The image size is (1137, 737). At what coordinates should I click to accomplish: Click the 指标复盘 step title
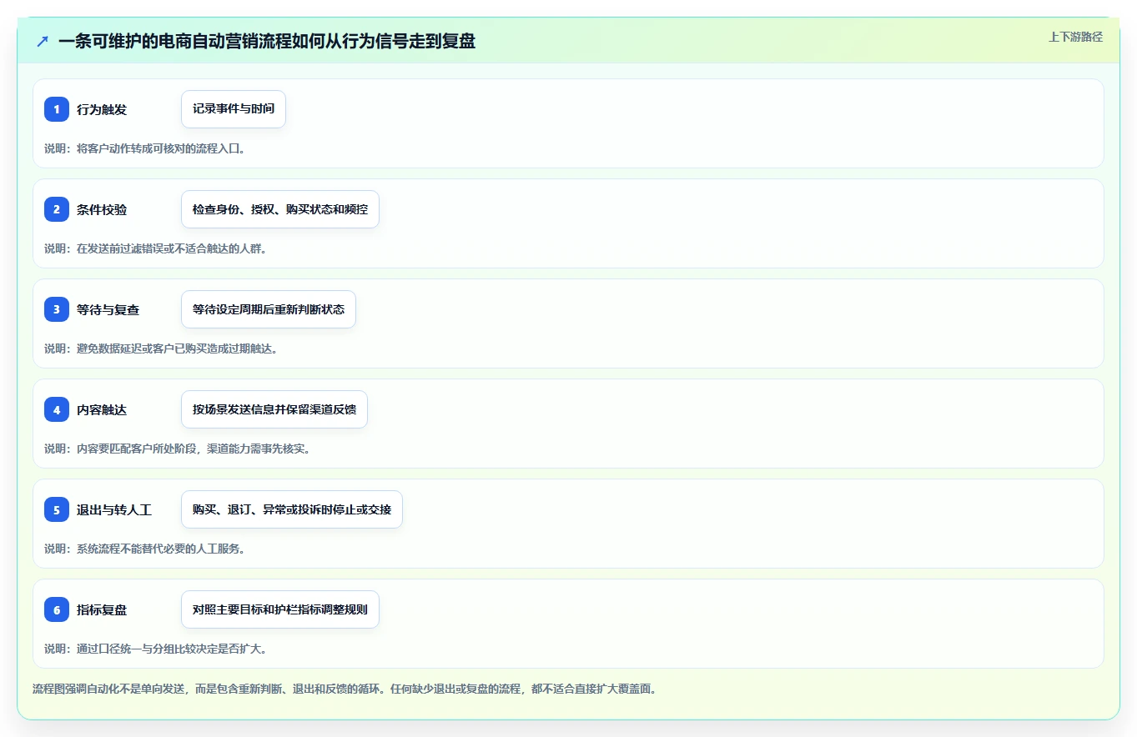[x=102, y=609]
